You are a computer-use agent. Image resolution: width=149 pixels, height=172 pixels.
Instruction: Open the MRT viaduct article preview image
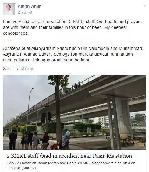coord(75,112)
